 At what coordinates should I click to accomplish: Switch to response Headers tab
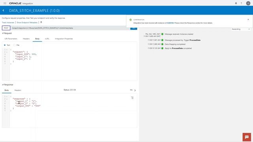click(18, 90)
